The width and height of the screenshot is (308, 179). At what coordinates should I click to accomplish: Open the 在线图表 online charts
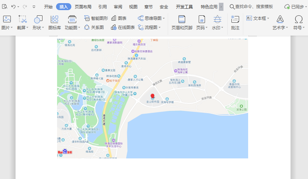point(123,27)
